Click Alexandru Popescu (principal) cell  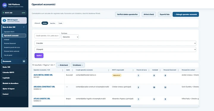pyautogui.click(x=123, y=99)
